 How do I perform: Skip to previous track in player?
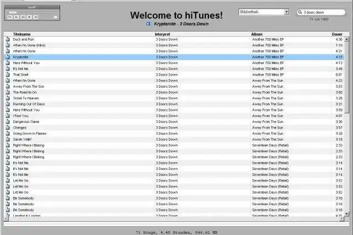tap(10, 17)
